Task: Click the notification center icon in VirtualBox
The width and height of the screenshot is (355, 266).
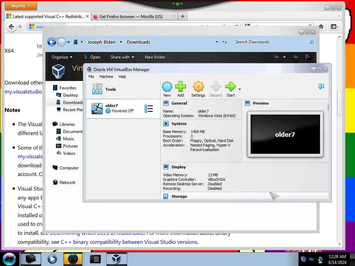Action: (x=321, y=86)
